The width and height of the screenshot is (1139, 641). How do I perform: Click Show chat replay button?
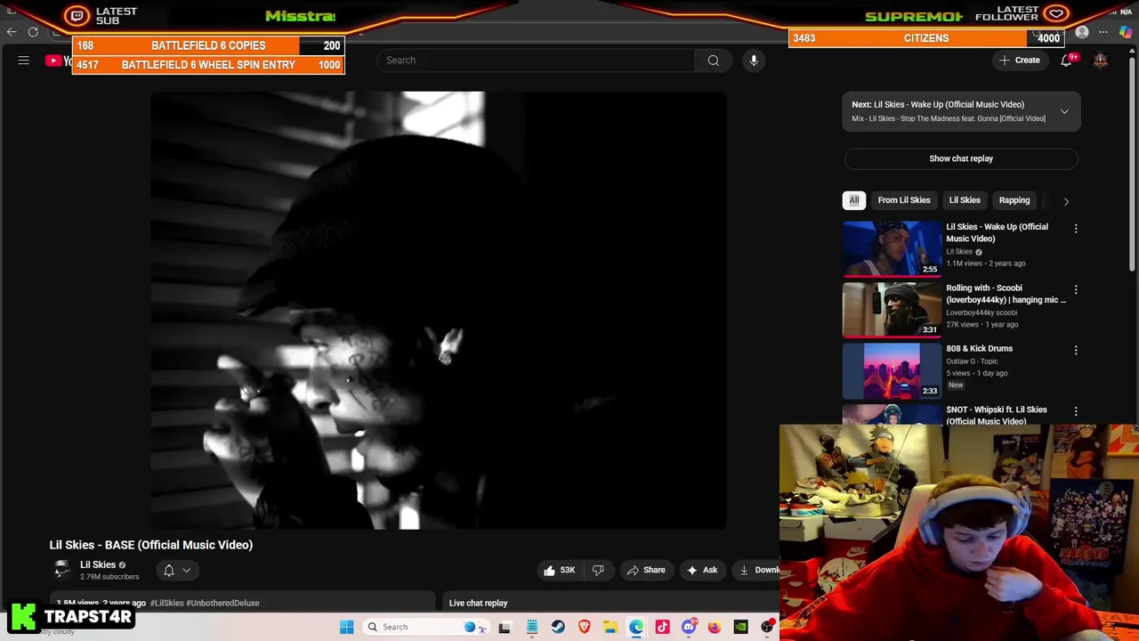click(961, 158)
